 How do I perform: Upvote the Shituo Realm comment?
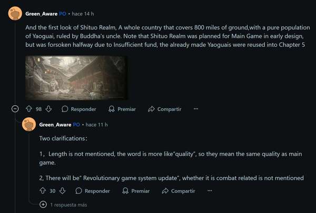point(29,109)
